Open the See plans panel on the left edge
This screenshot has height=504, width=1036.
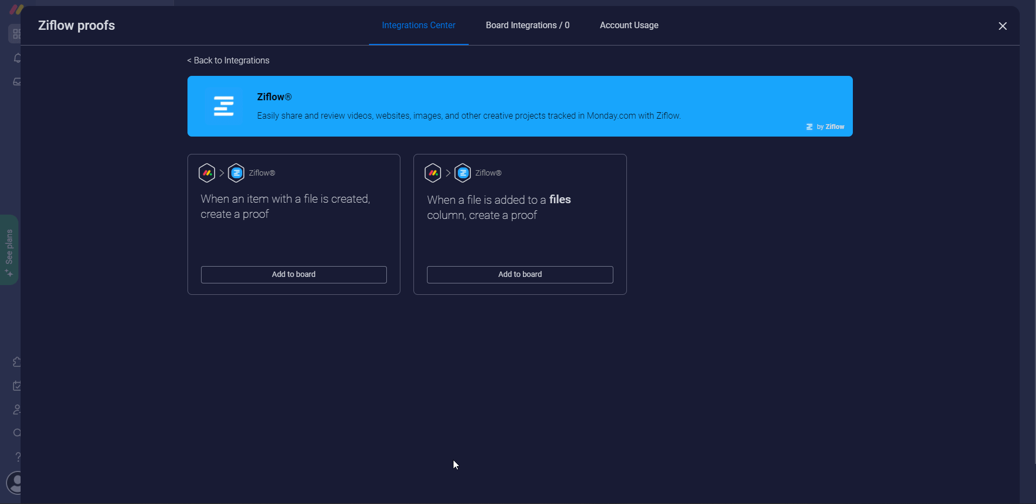[x=9, y=249]
